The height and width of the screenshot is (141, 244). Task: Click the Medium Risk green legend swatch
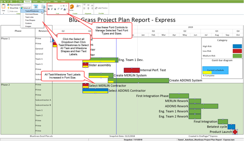(237, 56)
